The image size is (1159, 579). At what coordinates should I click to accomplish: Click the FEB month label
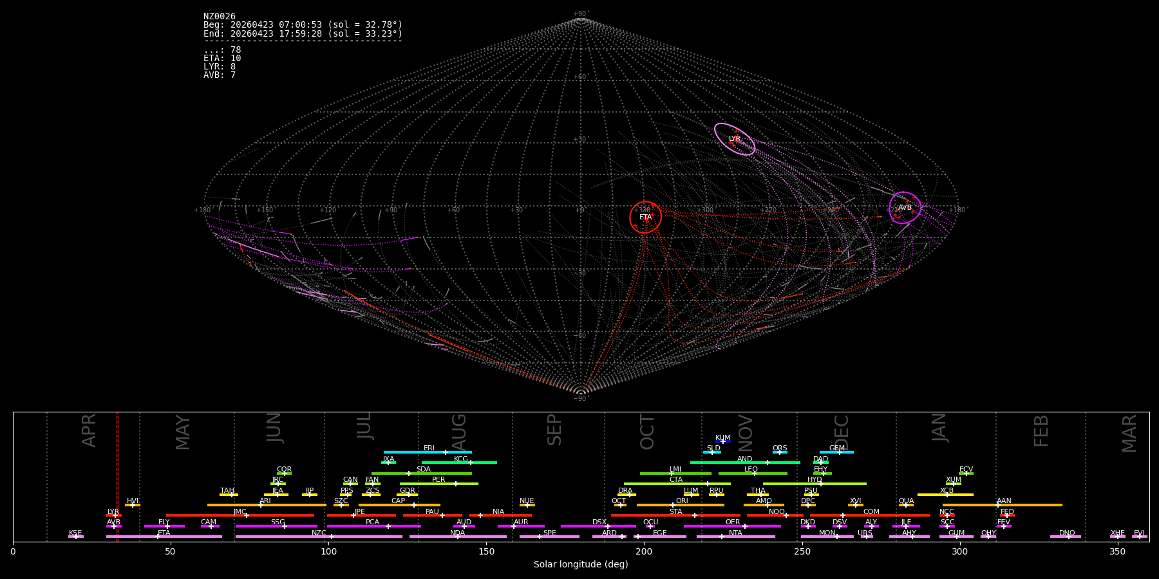pyautogui.click(x=1041, y=431)
